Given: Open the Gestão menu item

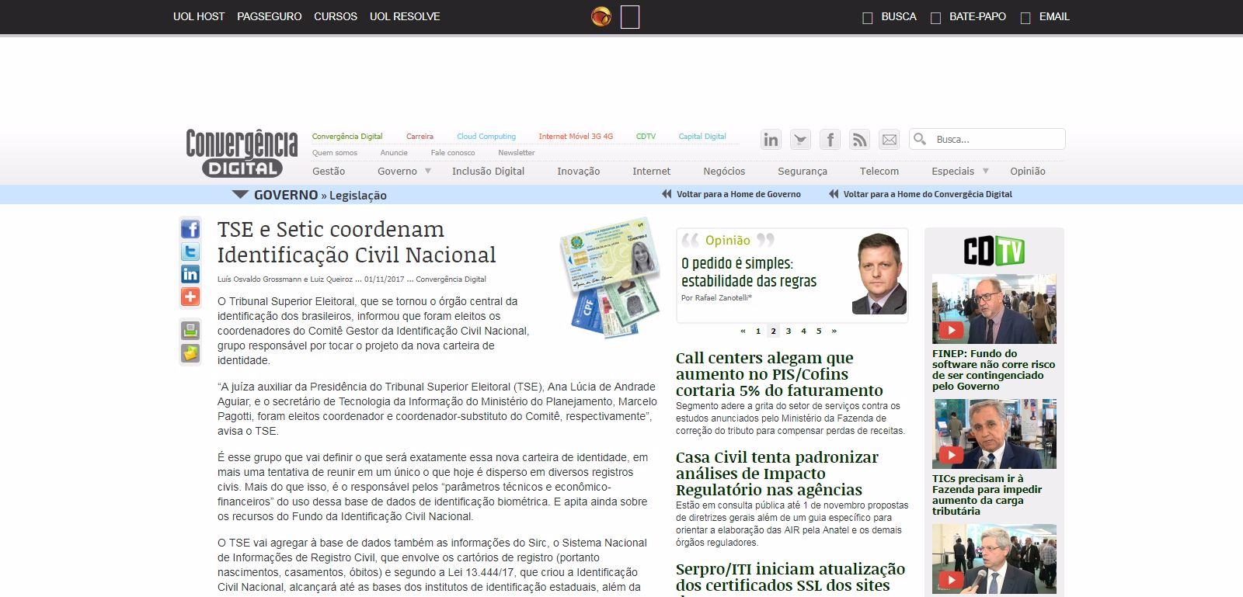Looking at the screenshot, I should 329,172.
